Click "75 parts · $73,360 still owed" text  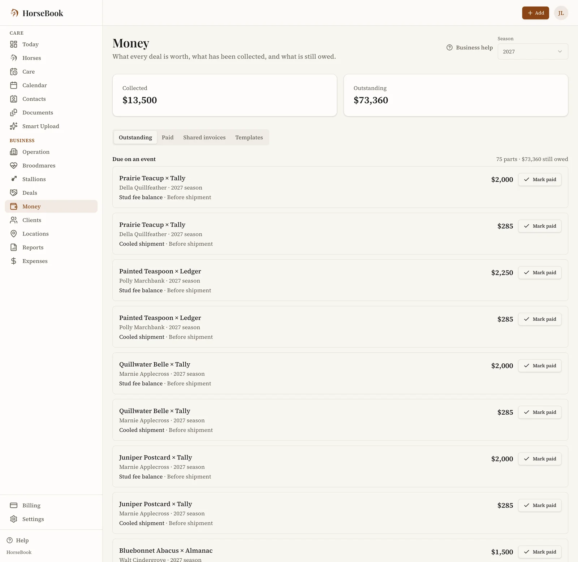tap(532, 159)
